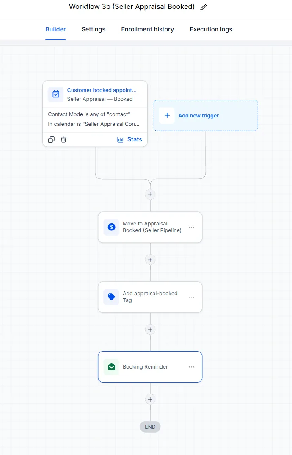Click the envelope icon on Booking Reminder

pyautogui.click(x=111, y=367)
